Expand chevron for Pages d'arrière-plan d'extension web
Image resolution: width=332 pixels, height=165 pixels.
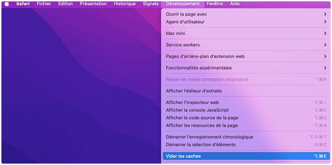[325, 57]
